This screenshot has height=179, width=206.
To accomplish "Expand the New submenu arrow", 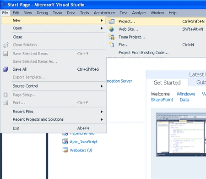I will pyautogui.click(x=102, y=20).
